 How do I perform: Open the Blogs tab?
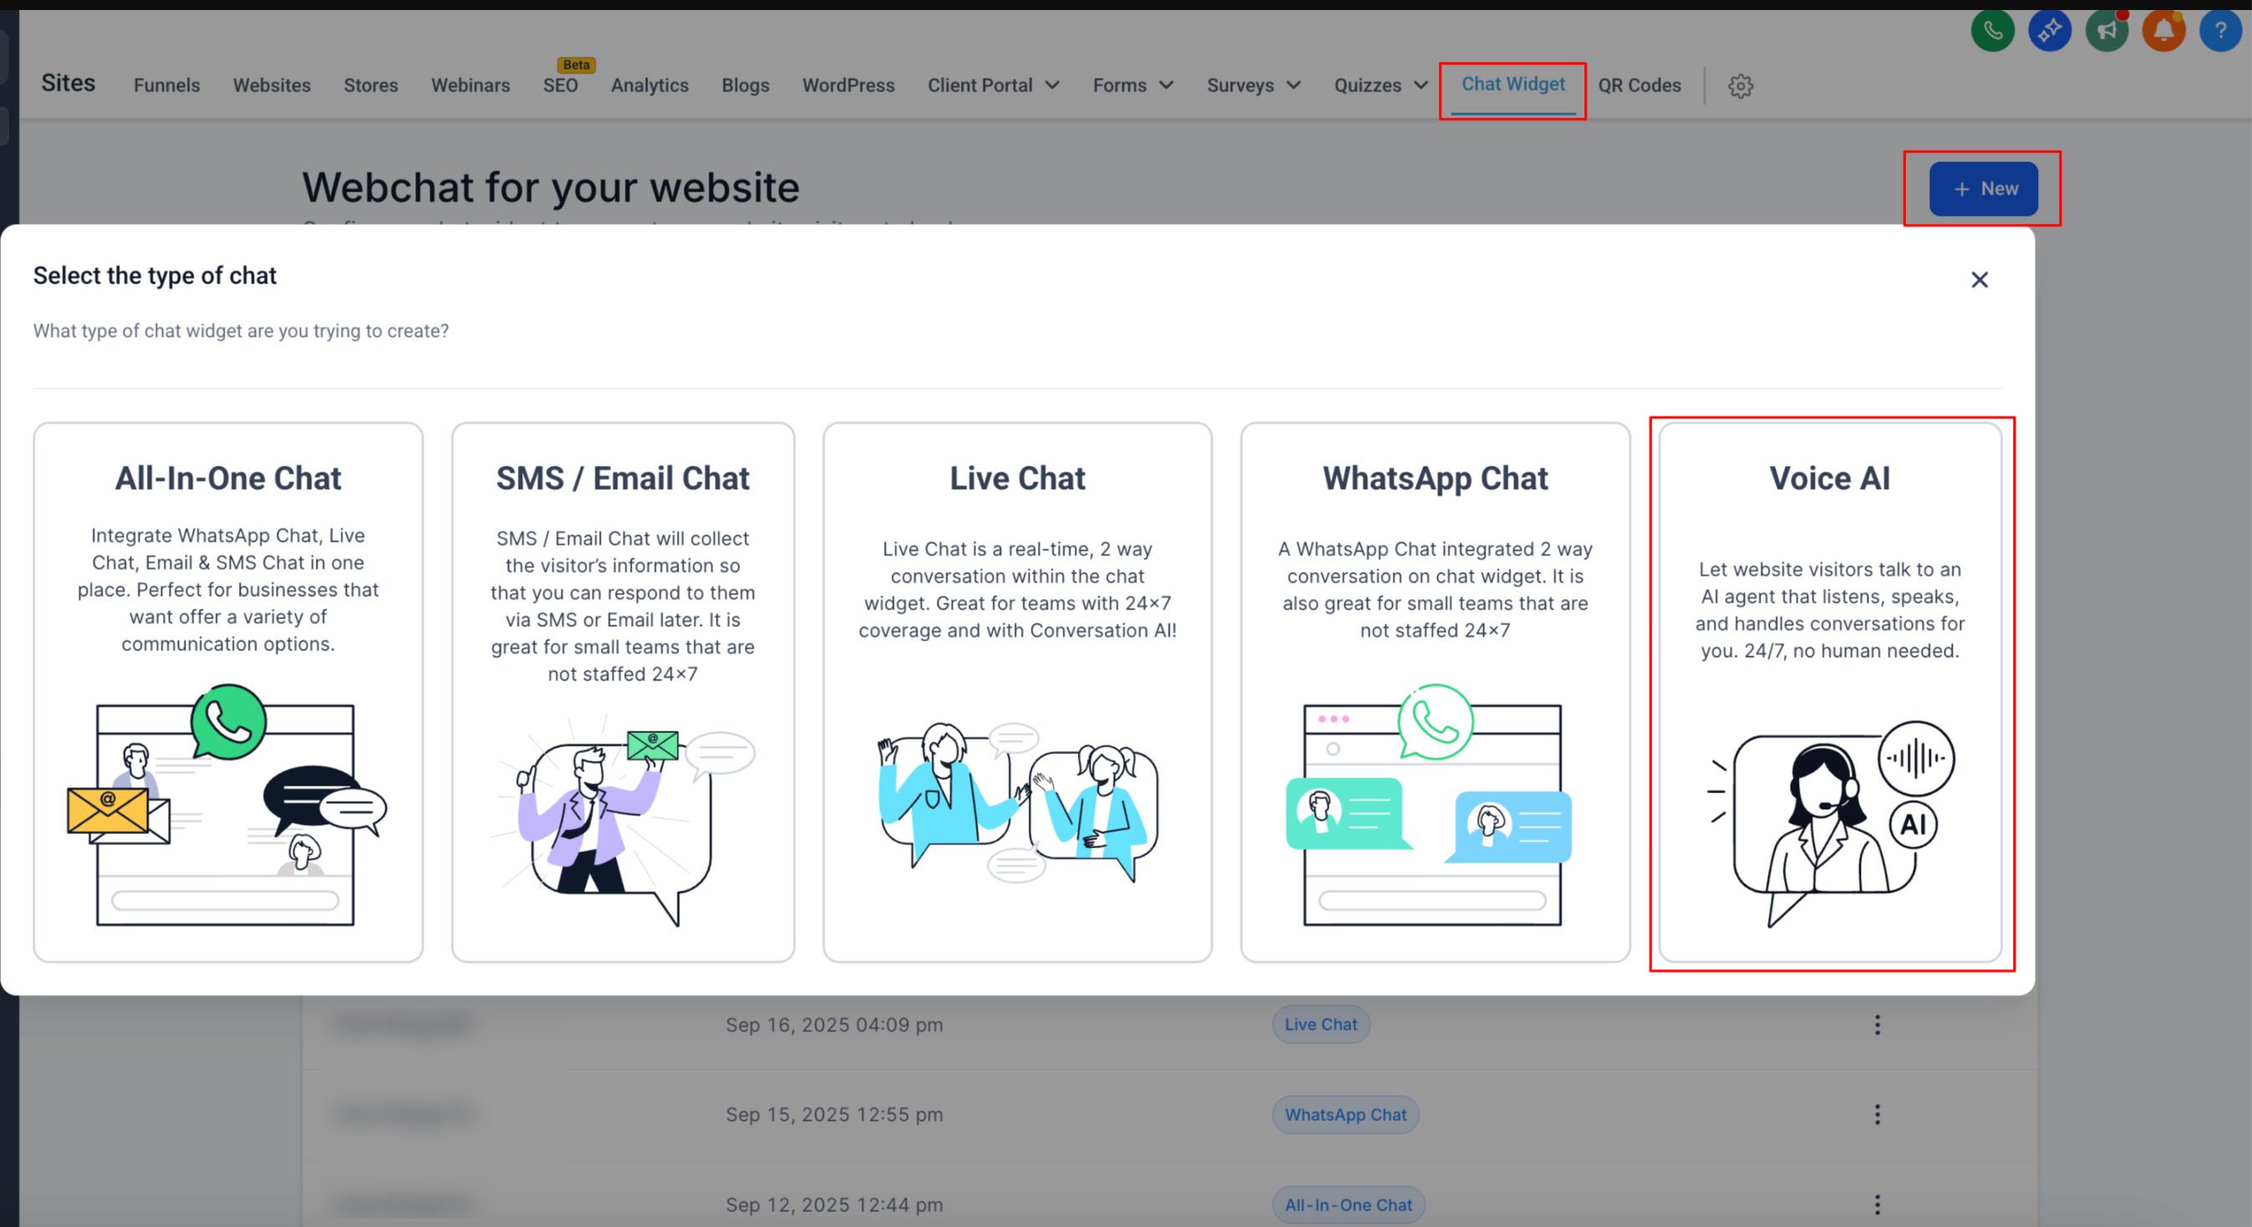coord(745,86)
